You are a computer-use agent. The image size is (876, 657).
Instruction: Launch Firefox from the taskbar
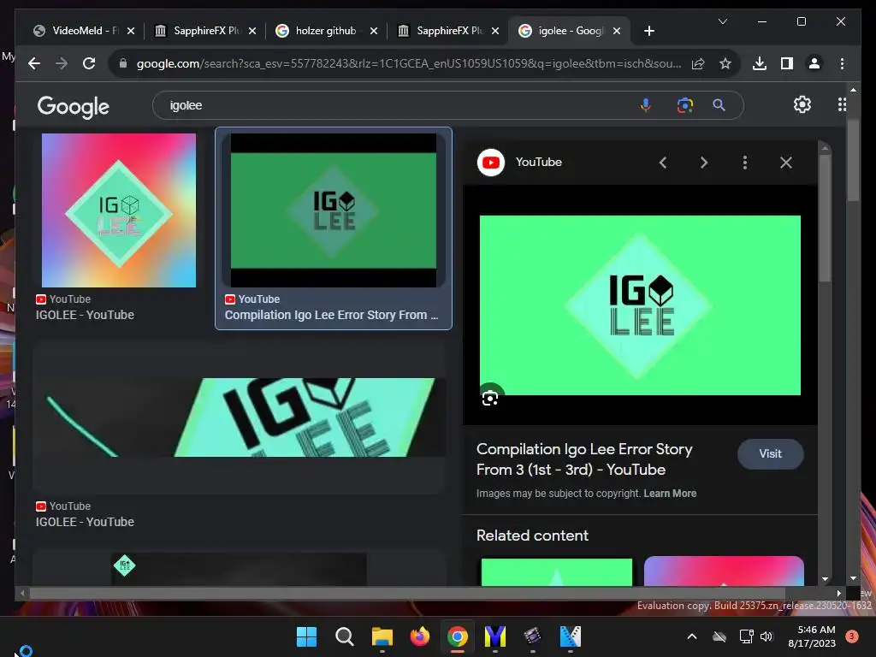click(x=419, y=636)
